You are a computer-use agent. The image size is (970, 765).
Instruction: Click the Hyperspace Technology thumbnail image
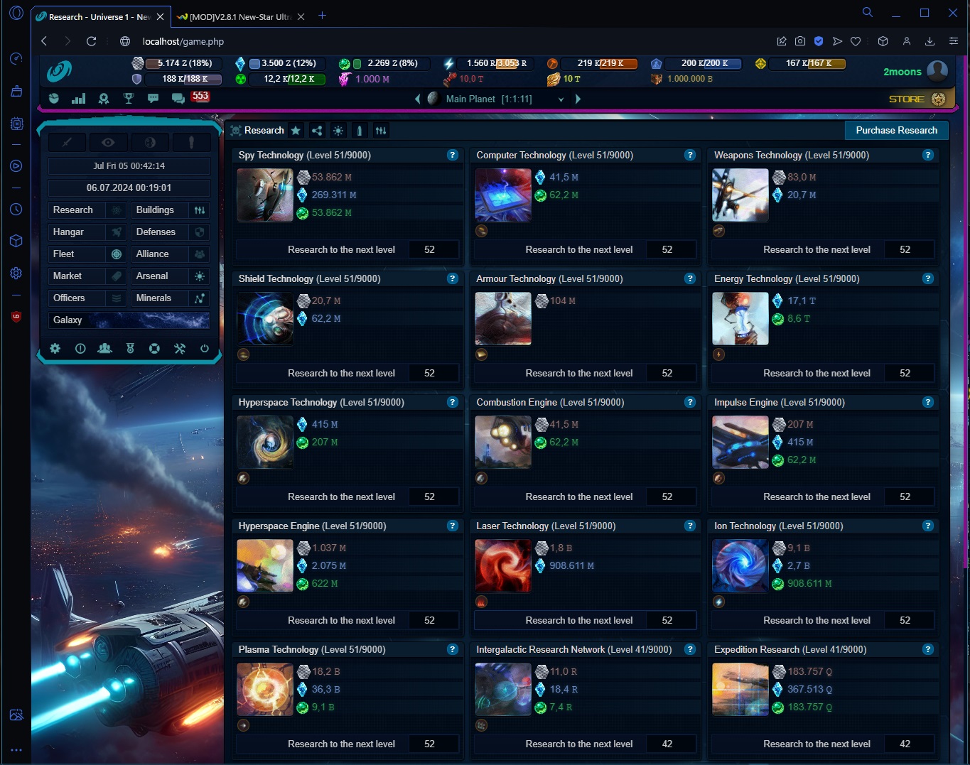(264, 442)
